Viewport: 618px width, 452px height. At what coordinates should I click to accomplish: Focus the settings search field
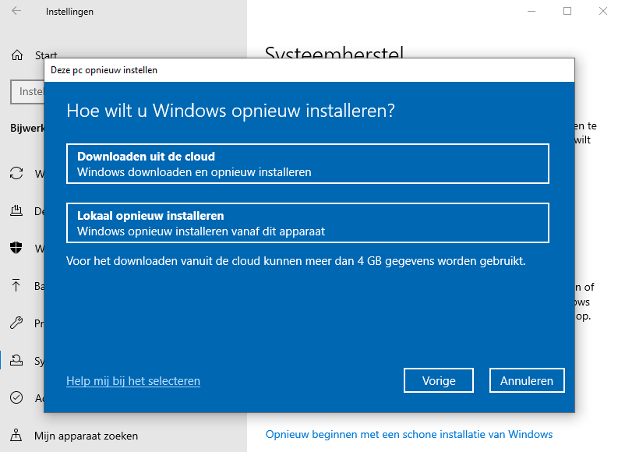(x=28, y=91)
